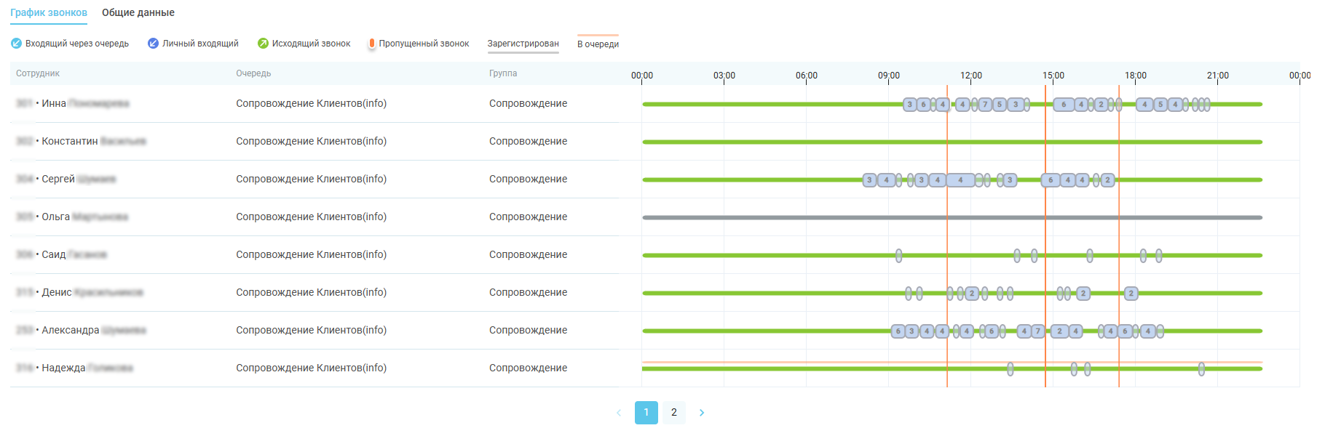
Task: Sort by the "Группа" column header
Action: click(503, 73)
